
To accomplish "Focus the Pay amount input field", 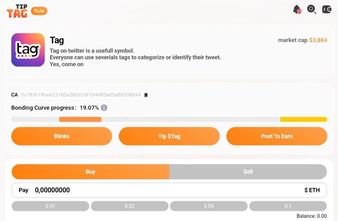I will coord(158,190).
